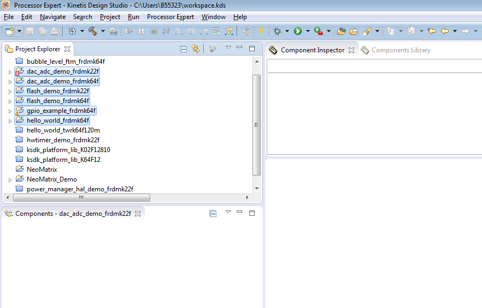Viewport: 482px width, 308px height.
Task: Expand the dac_adc_demo_frdmk22f project tree
Action: (10, 72)
